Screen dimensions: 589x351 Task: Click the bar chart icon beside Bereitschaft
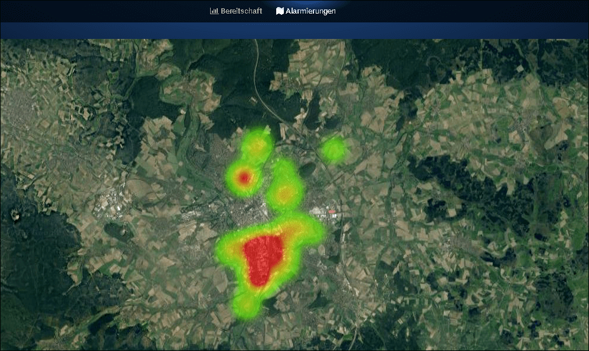click(214, 11)
